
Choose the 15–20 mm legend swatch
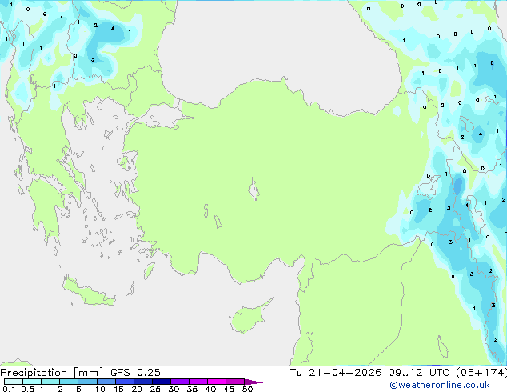click(125, 382)
